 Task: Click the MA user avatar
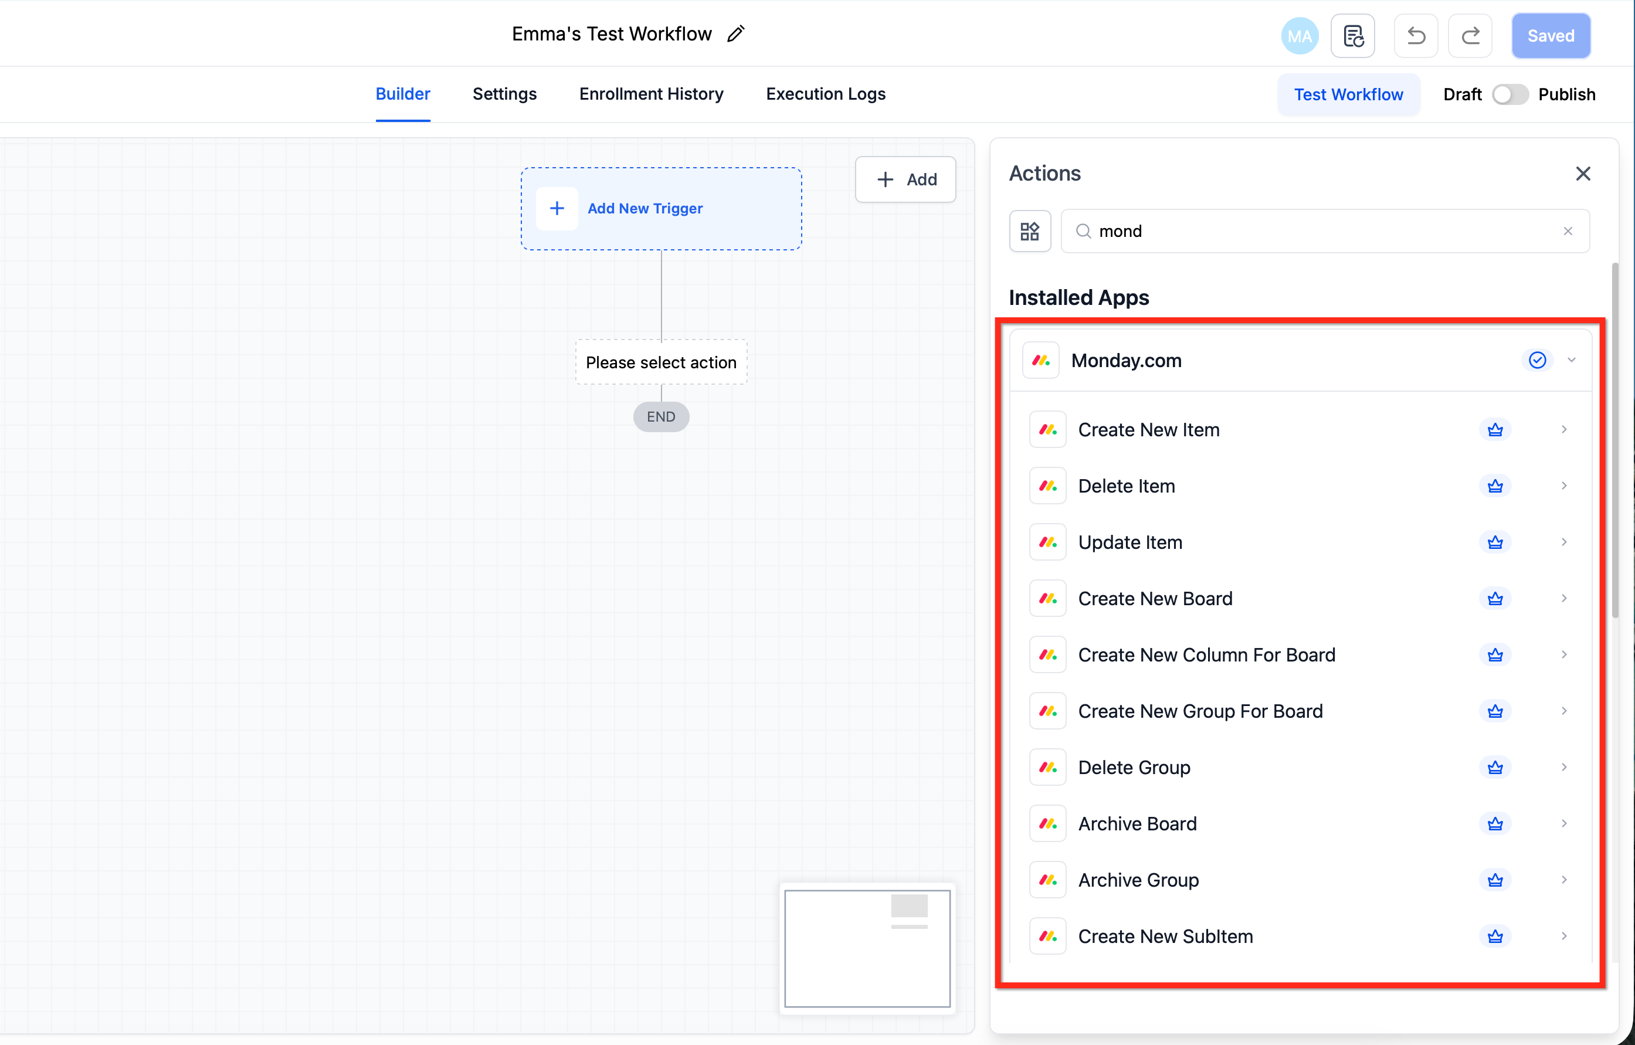tap(1299, 36)
